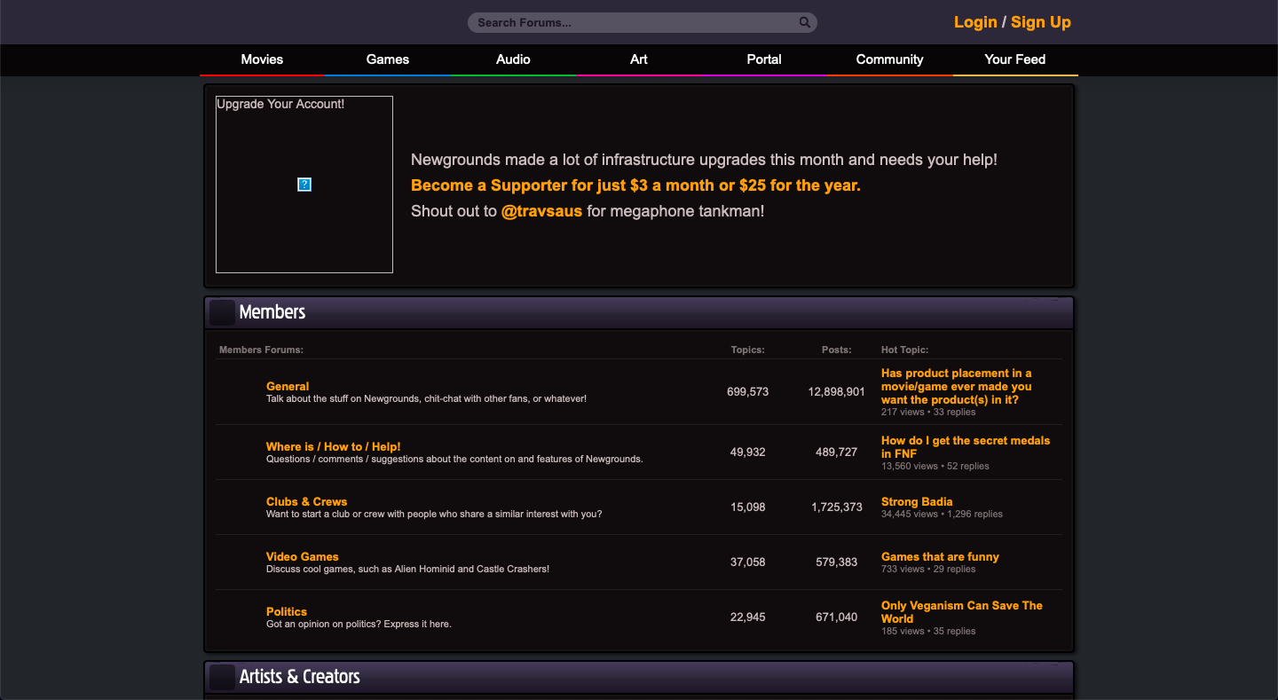
Task: Click the 217 views • 33 replies text
Action: 928,412
